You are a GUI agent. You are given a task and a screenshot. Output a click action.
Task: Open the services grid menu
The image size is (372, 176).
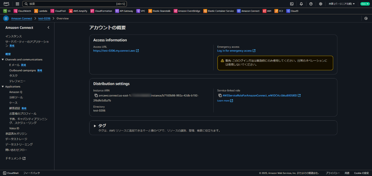pos(17,4)
